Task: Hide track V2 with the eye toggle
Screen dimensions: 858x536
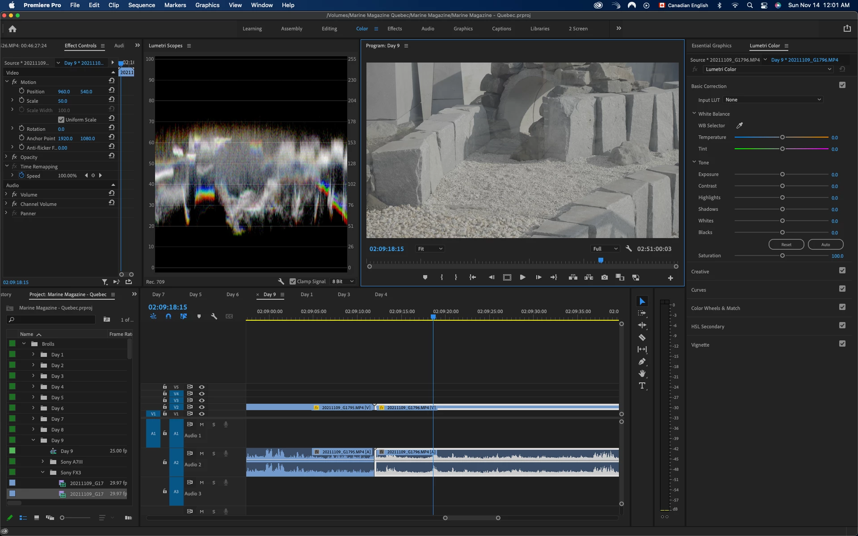Action: (202, 407)
